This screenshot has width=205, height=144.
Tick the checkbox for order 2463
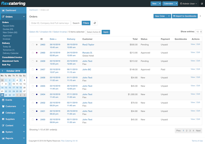pos(33,45)
